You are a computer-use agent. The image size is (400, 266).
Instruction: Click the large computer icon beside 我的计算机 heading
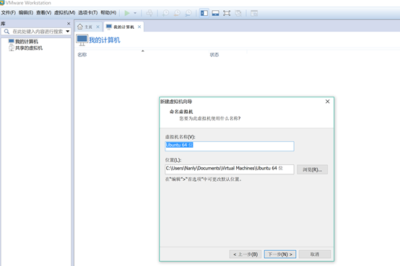click(x=82, y=40)
